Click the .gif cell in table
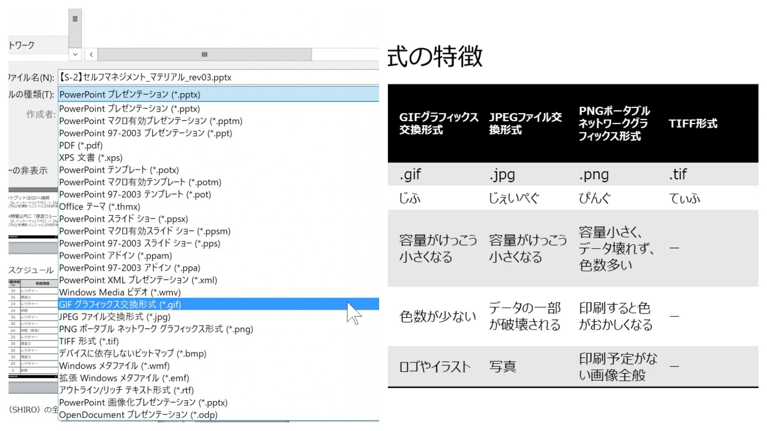 410,174
